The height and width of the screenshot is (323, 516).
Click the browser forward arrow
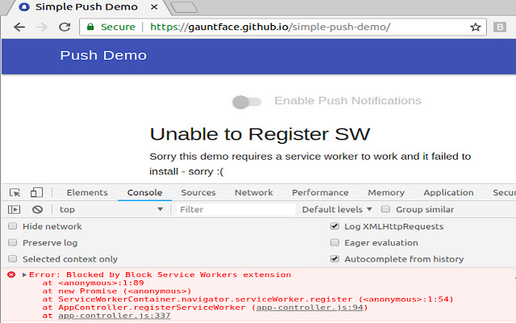42,27
